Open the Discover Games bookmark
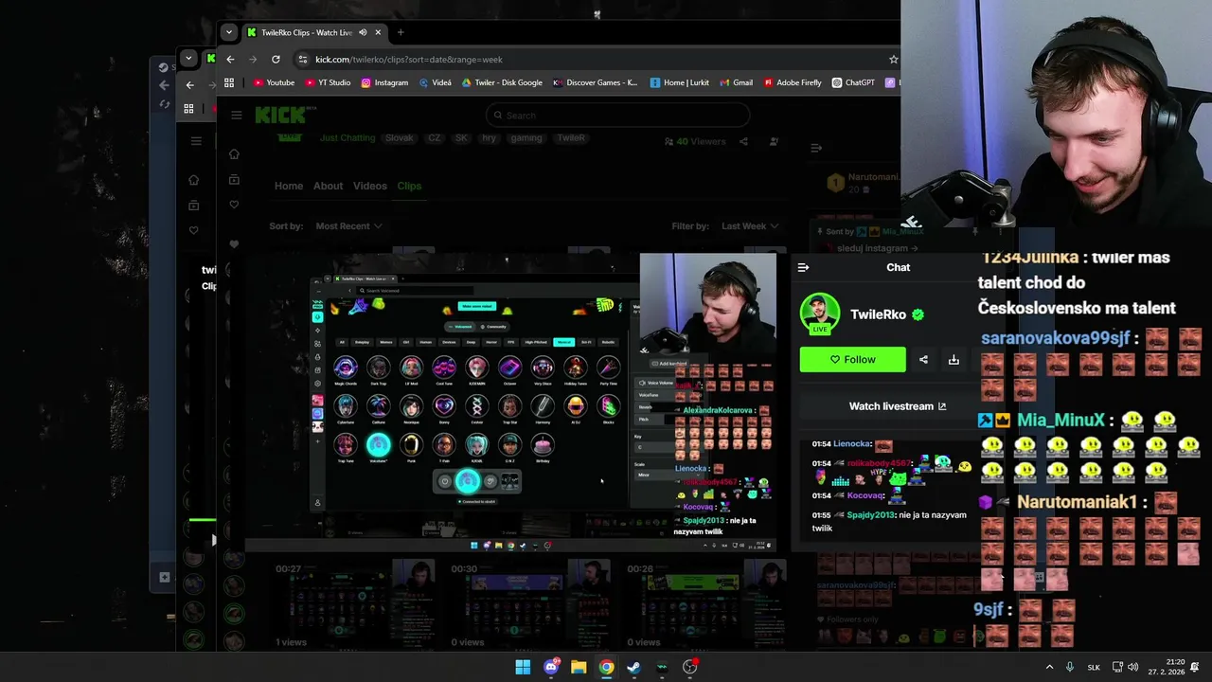Viewport: 1212px width, 682px height. coord(596,82)
